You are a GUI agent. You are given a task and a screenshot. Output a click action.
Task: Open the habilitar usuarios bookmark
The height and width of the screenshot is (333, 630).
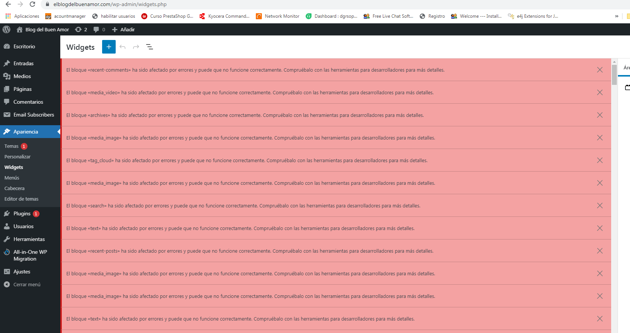pos(114,16)
